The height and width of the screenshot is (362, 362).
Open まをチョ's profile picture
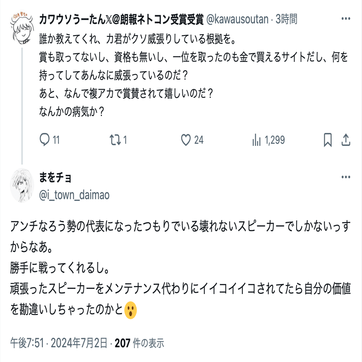pos(21,185)
